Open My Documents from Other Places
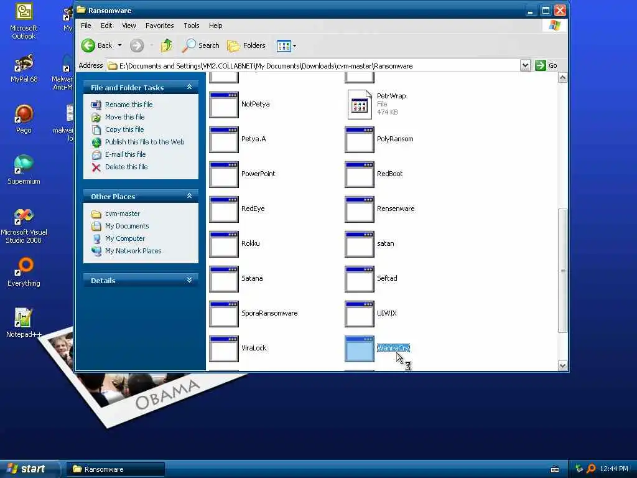 (x=127, y=226)
